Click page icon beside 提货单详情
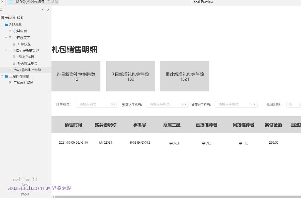The height and width of the screenshot is (198, 301). 14,57
